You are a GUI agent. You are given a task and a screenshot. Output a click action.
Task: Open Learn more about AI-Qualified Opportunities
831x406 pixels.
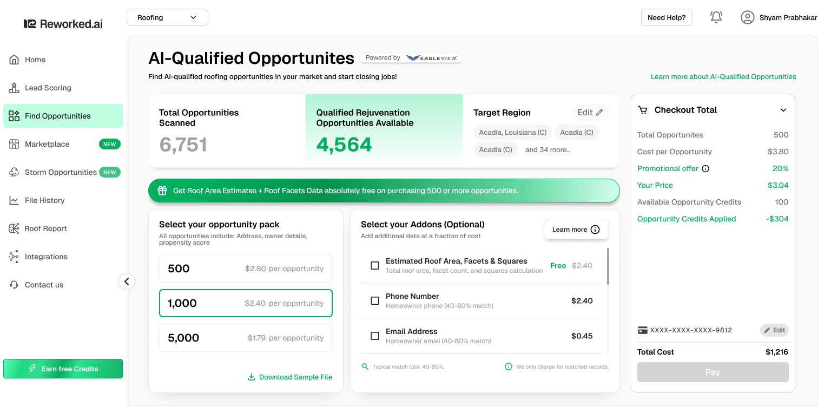tap(723, 76)
